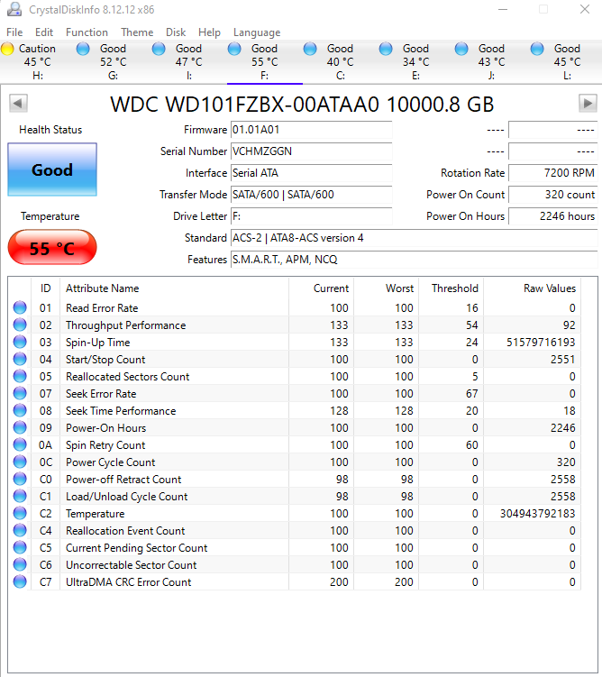This screenshot has width=602, height=677.
Task: Click raw value 304943792183
Action: click(537, 513)
